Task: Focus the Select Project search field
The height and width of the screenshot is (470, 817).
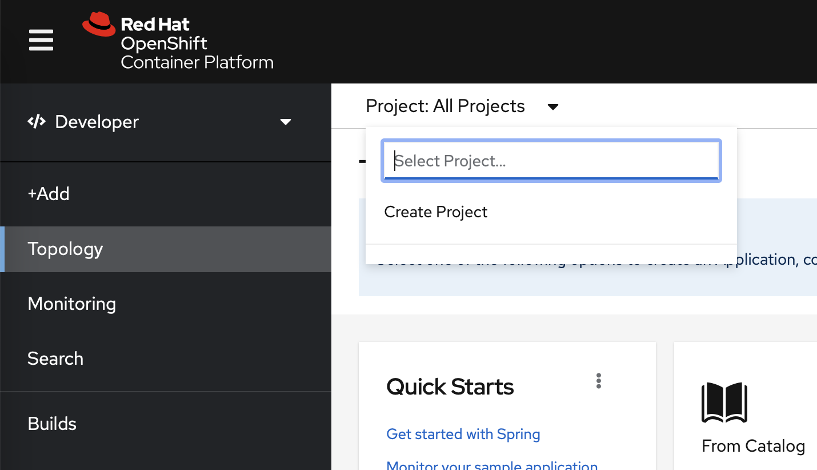Action: click(x=551, y=161)
